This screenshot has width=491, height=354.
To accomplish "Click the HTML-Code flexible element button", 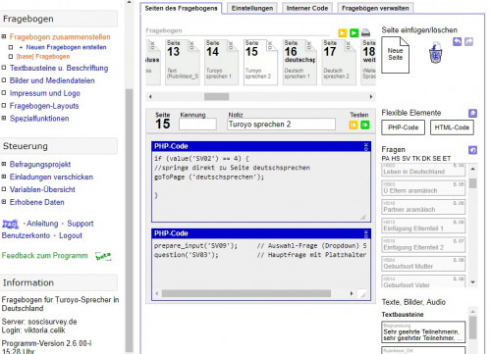I will [x=452, y=127].
